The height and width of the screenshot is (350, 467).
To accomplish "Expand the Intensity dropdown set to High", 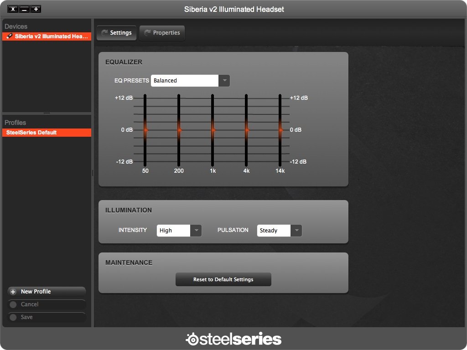I will 196,231.
